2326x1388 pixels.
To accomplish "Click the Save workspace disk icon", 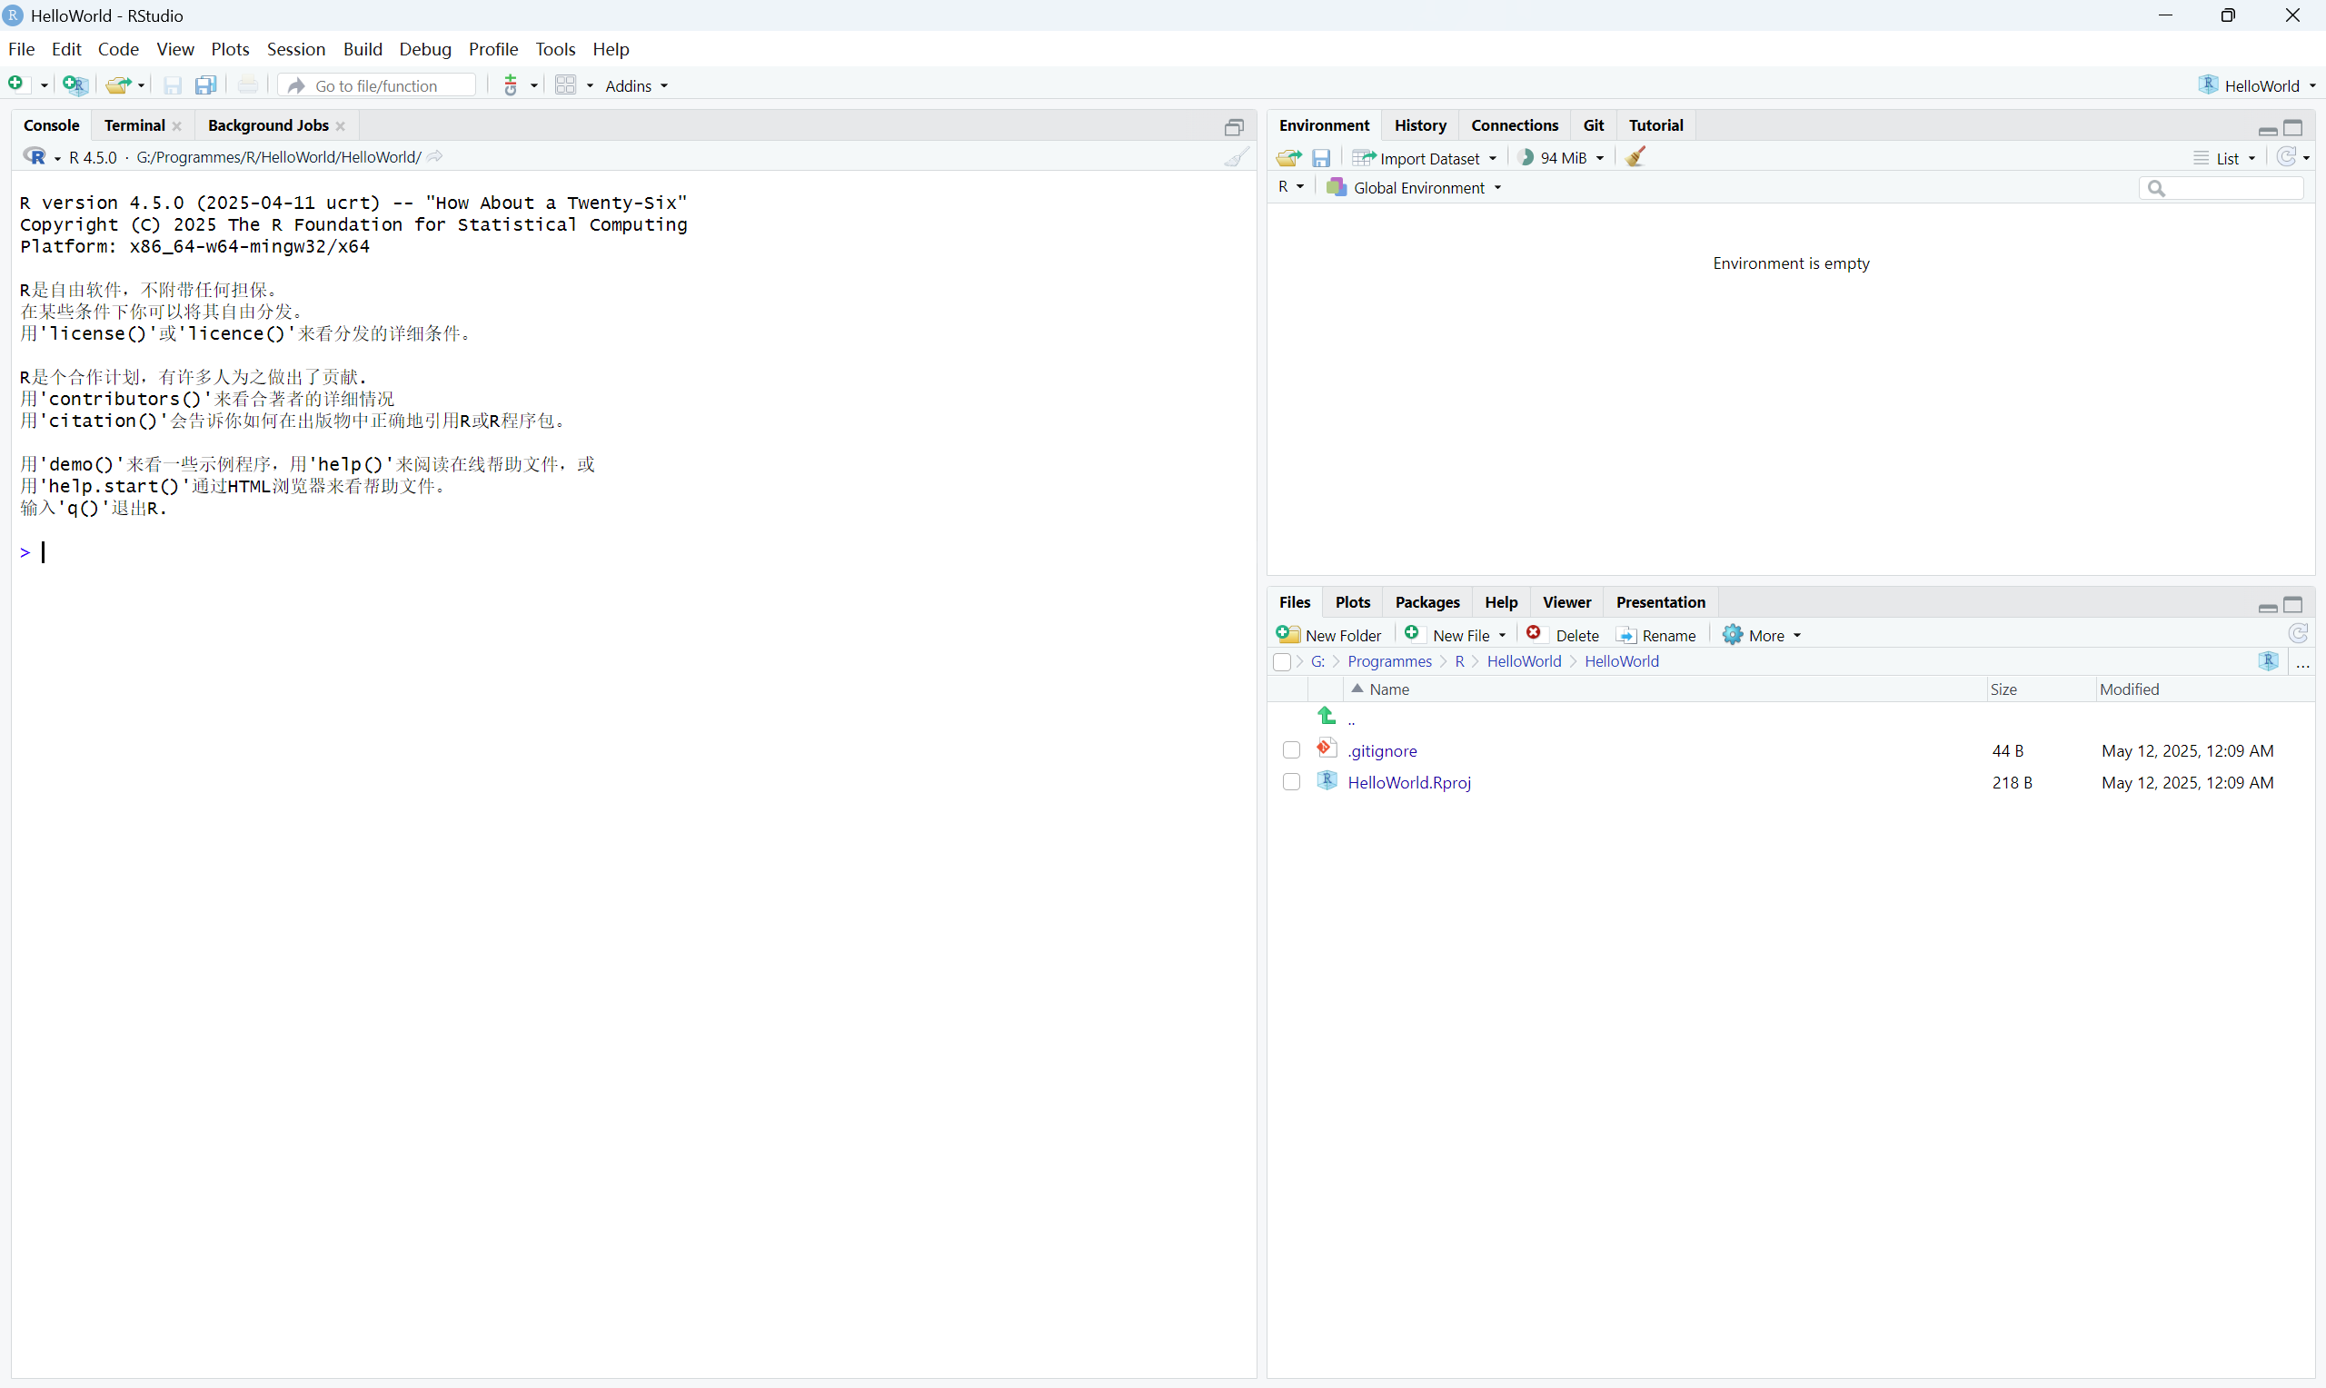I will [x=1320, y=158].
